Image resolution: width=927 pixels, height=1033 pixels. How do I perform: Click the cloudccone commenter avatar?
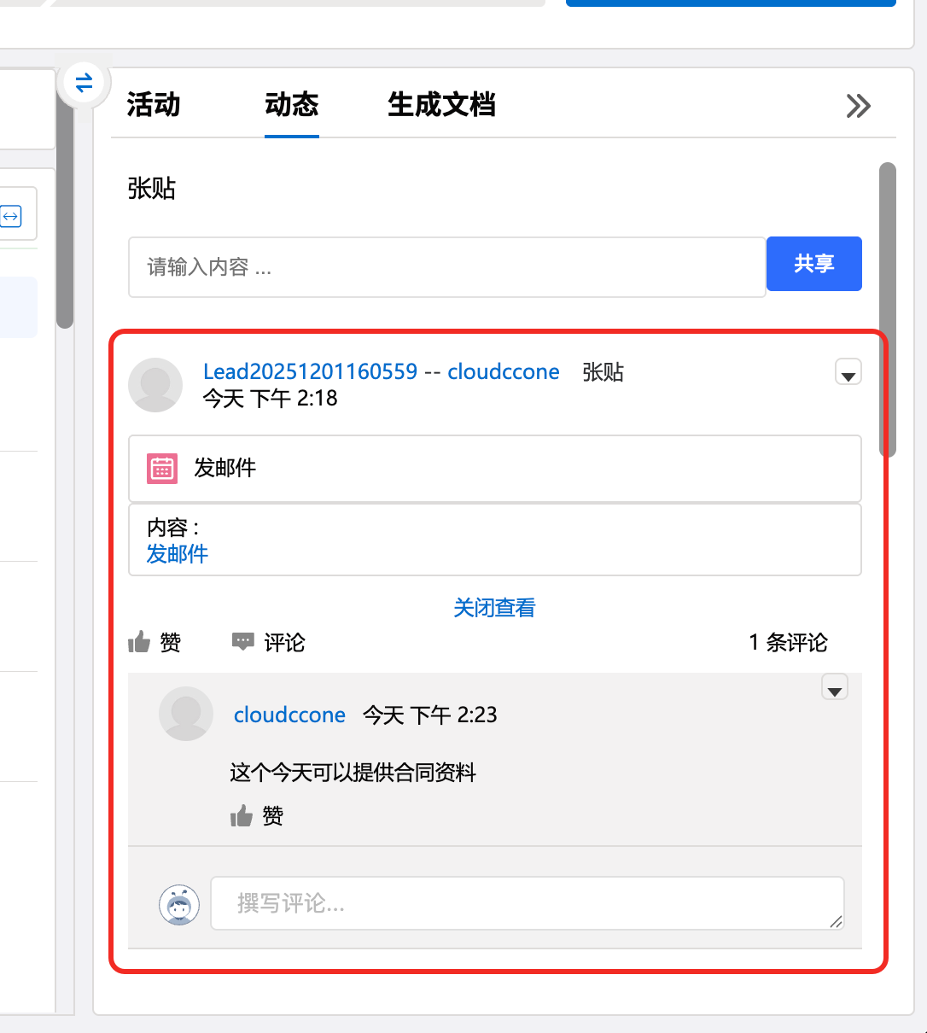[x=186, y=714]
